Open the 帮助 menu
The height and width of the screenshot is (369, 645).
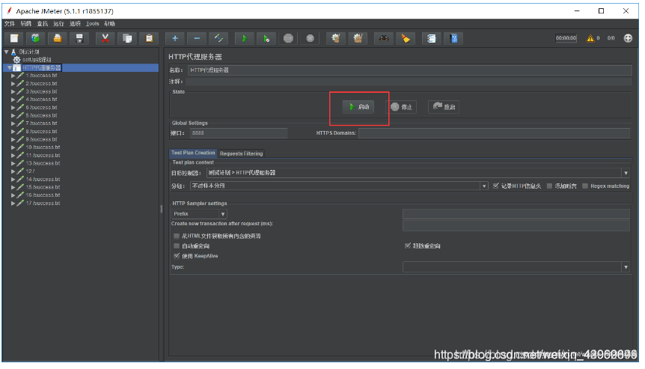(109, 24)
